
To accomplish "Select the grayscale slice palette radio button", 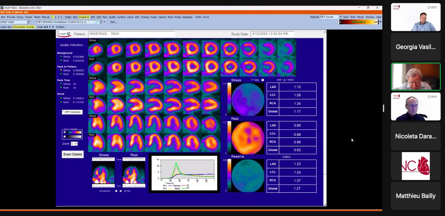I will coord(65,137).
